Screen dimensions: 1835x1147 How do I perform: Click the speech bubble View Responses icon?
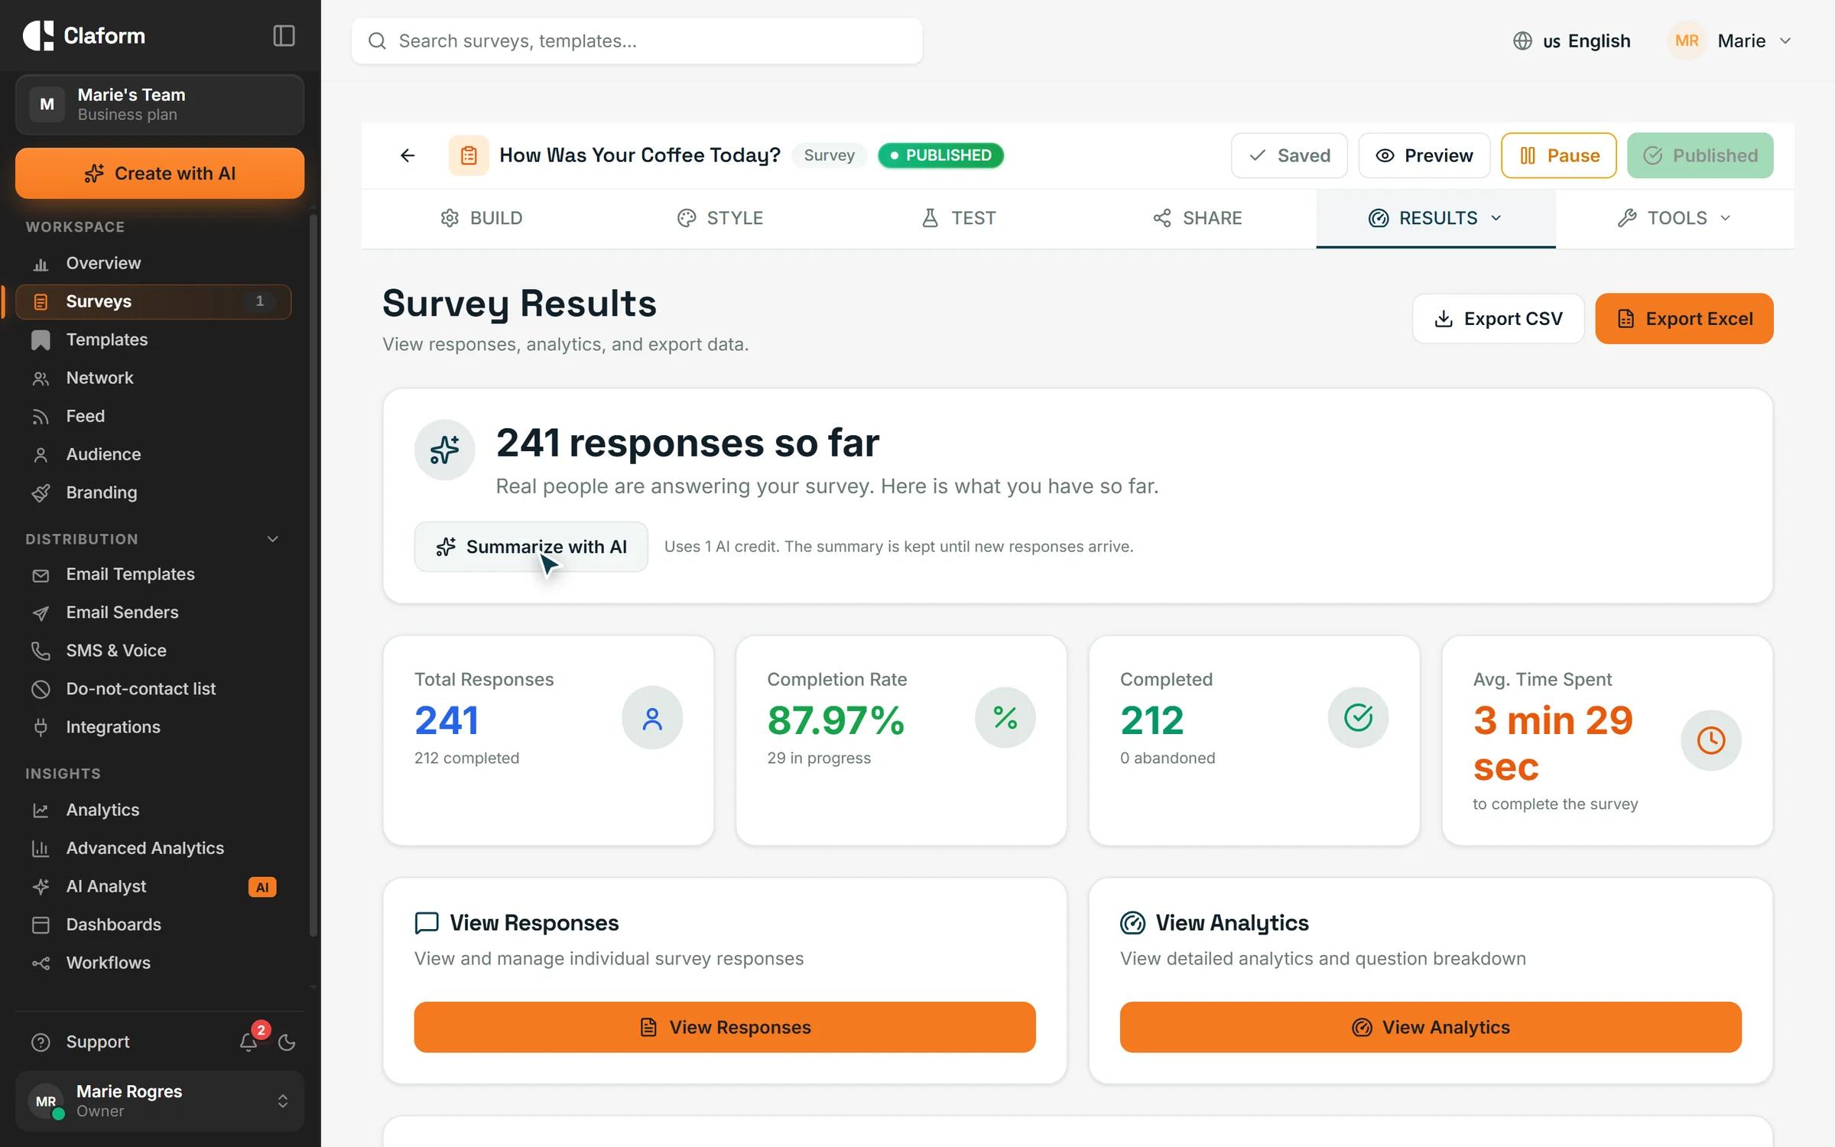pyautogui.click(x=427, y=923)
